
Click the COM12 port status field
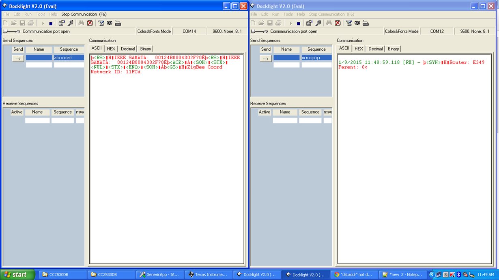(x=437, y=31)
